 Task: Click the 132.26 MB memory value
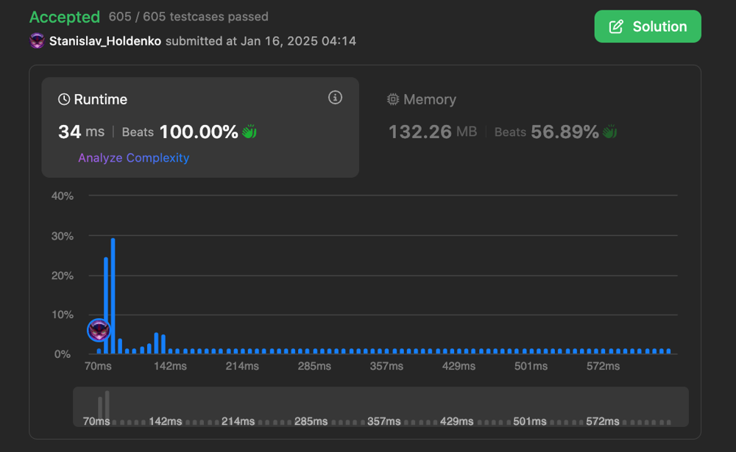433,132
